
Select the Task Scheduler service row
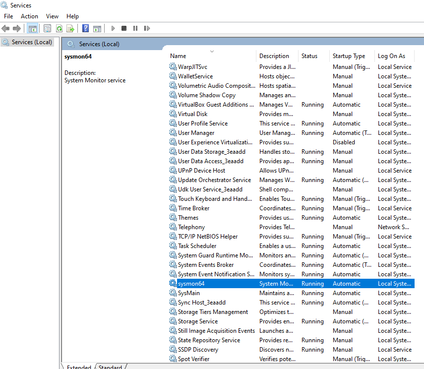pyautogui.click(x=197, y=246)
